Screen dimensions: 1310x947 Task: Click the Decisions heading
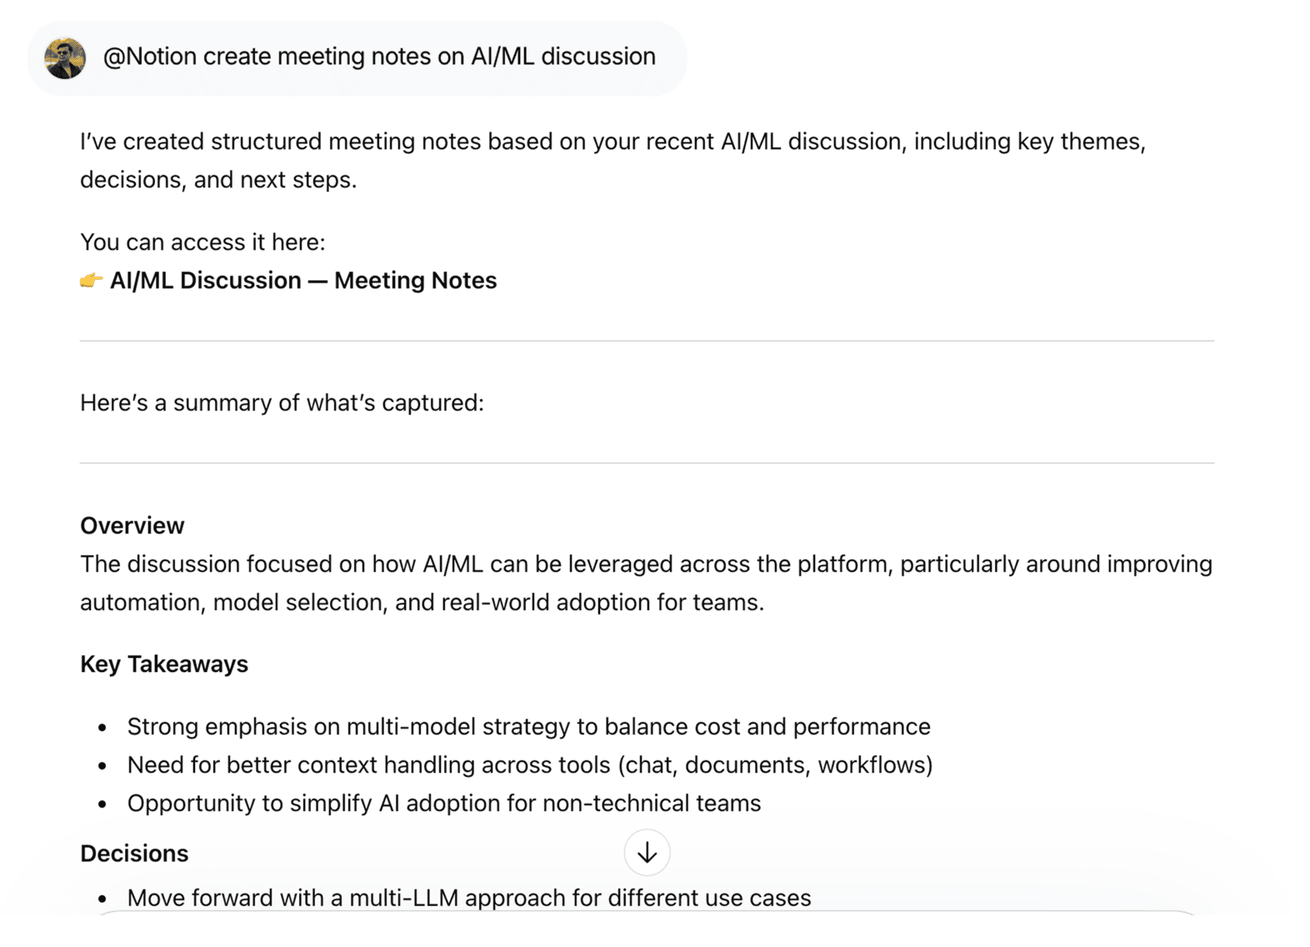coord(134,853)
